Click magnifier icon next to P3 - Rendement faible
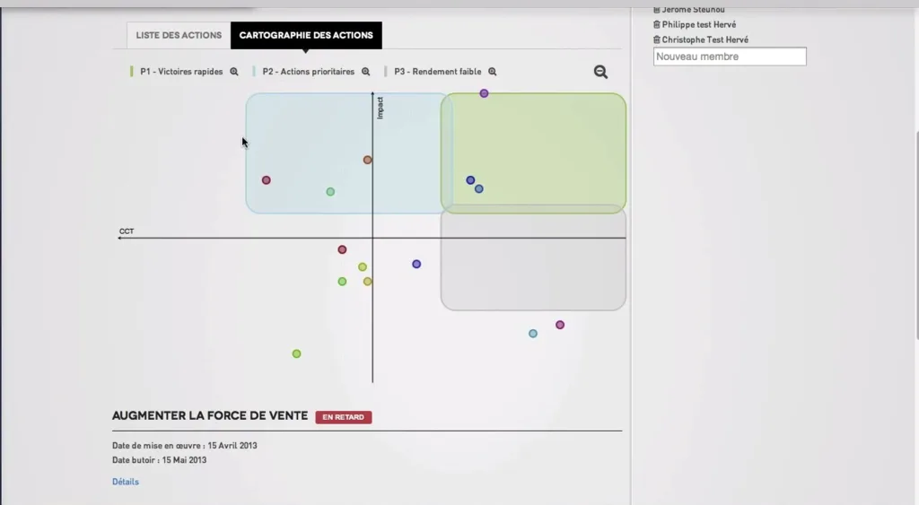The image size is (919, 505). 493,72
